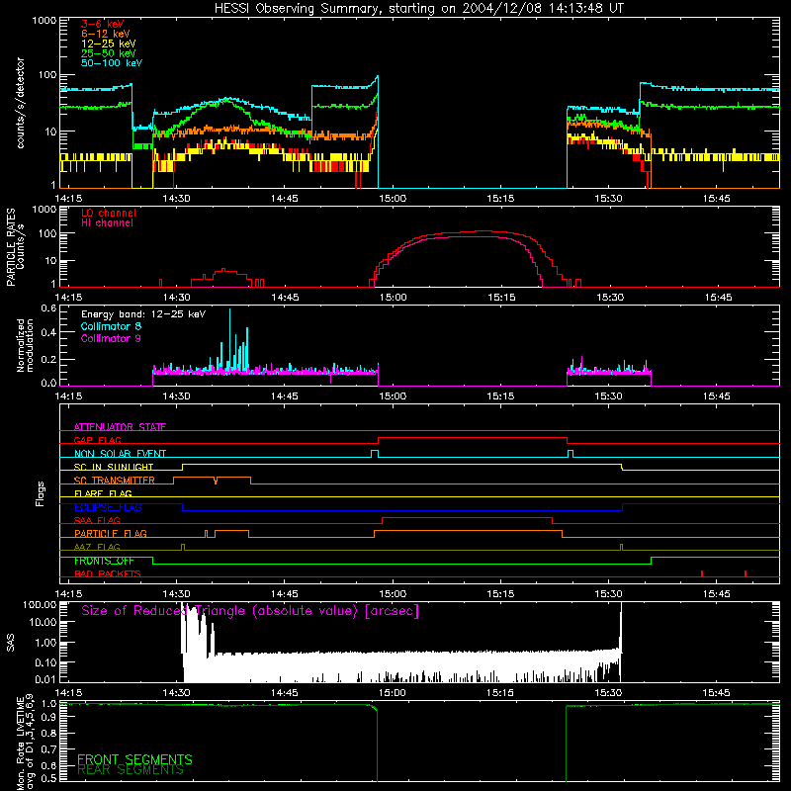Click the Mon. Rate LIVETIME axis label
Image resolution: width=791 pixels, height=791 pixels.
coord(25,743)
